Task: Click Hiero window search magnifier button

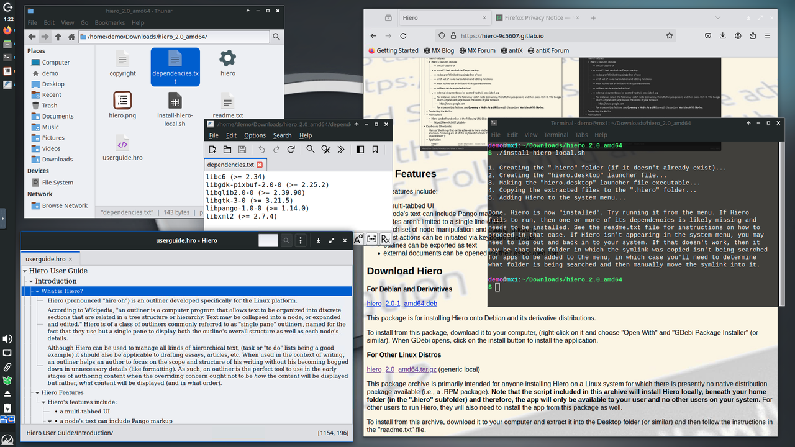Action: 286,240
